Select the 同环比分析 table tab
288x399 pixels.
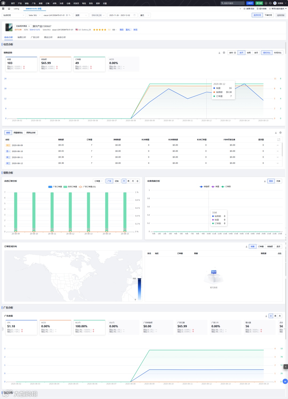pos(31,133)
